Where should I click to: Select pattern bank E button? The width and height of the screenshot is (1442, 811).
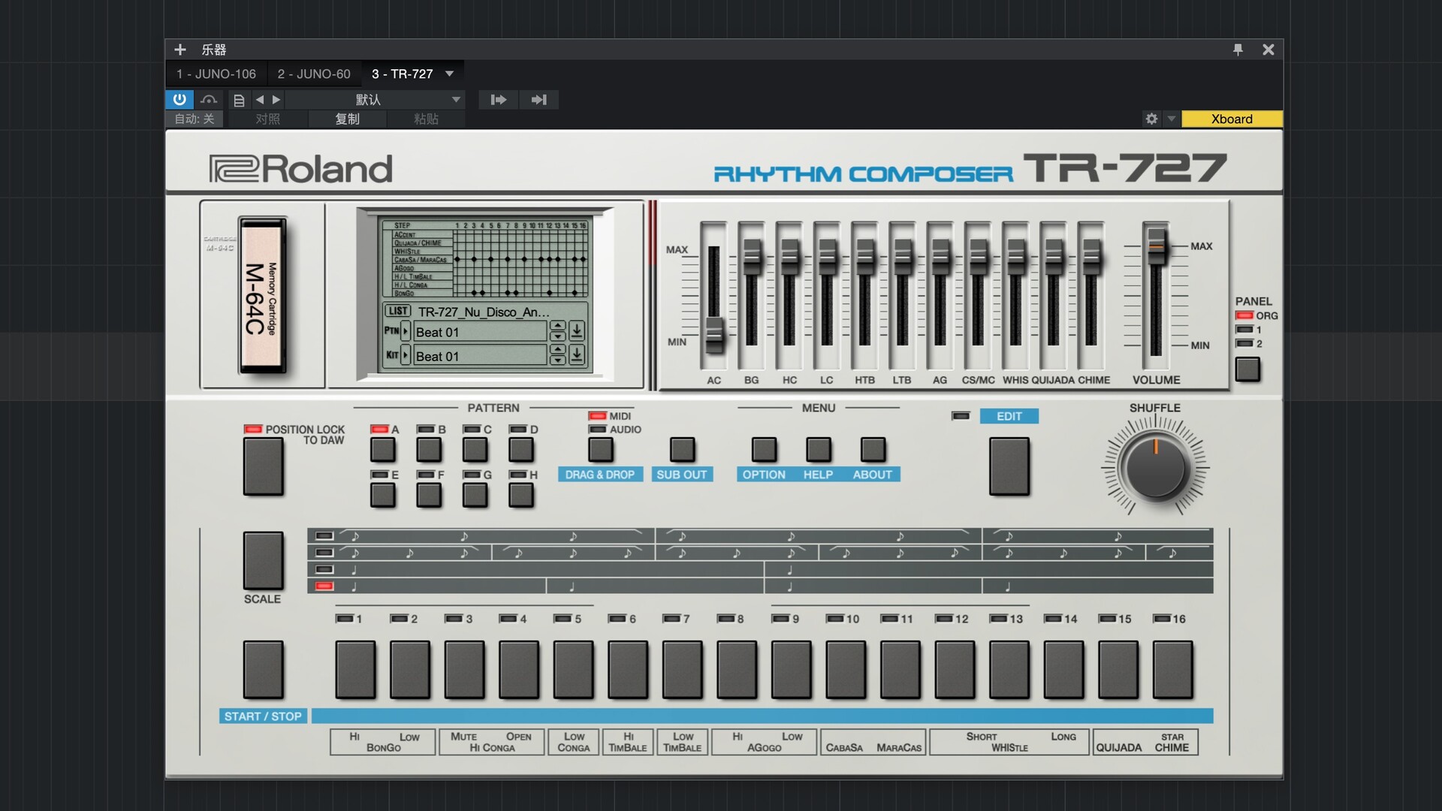[x=383, y=495]
